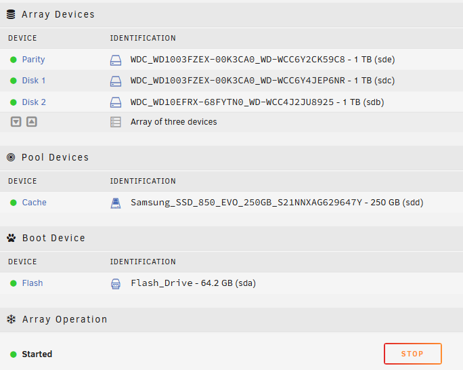Click the green status dot beside Started
The height and width of the screenshot is (370, 463).
(14, 354)
